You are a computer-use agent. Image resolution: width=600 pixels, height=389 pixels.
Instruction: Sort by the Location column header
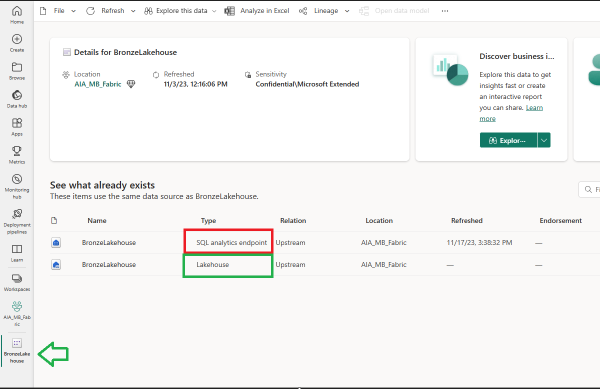tap(379, 220)
